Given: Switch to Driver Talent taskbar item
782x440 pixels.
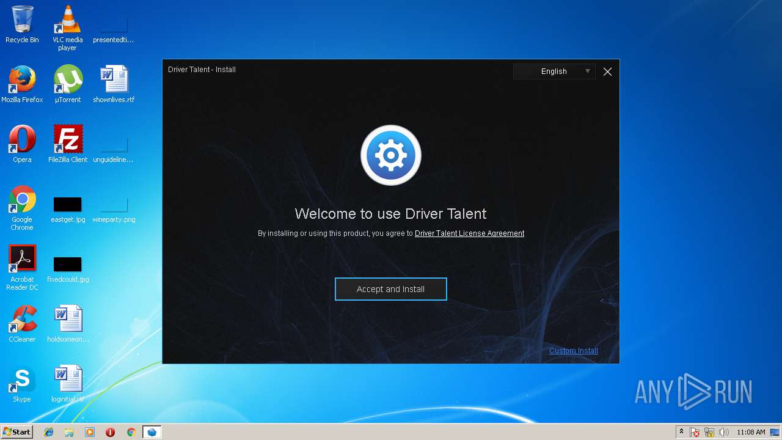Looking at the screenshot, I should pyautogui.click(x=152, y=432).
